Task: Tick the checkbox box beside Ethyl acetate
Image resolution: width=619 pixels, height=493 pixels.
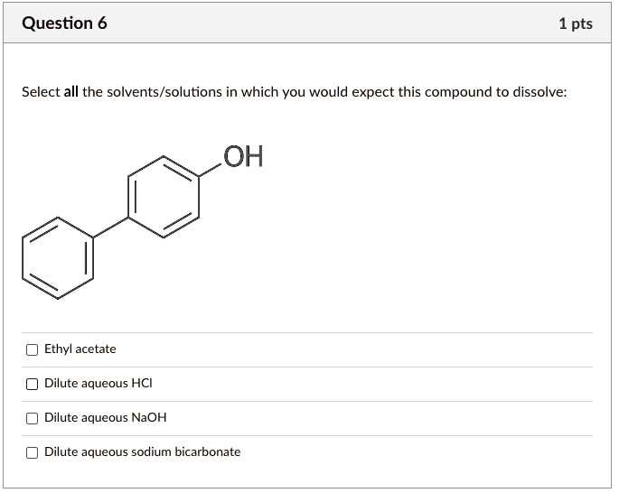Action: coord(32,349)
